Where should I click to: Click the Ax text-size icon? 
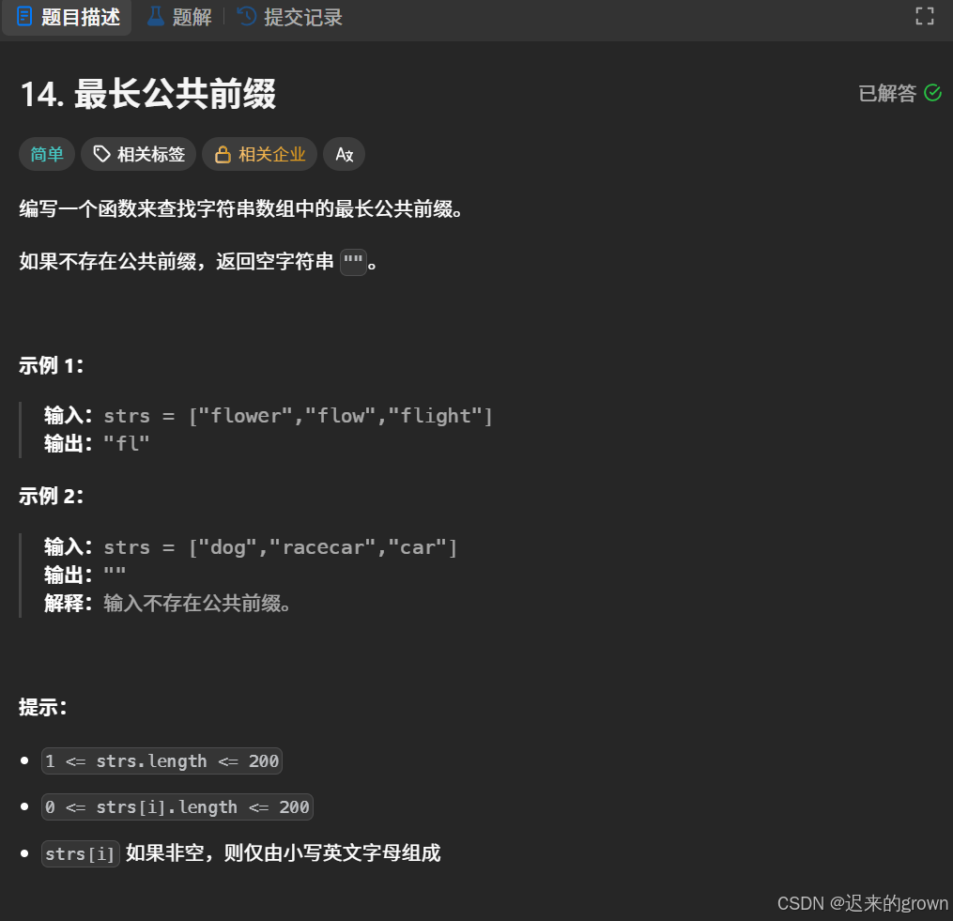[344, 153]
